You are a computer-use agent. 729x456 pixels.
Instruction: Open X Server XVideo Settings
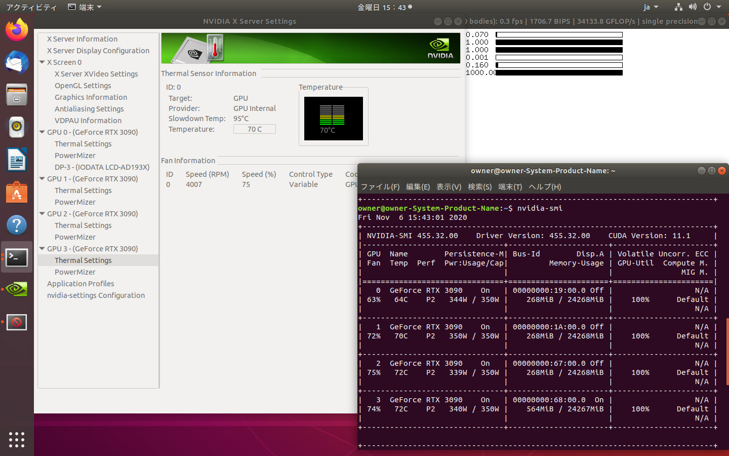click(96, 74)
